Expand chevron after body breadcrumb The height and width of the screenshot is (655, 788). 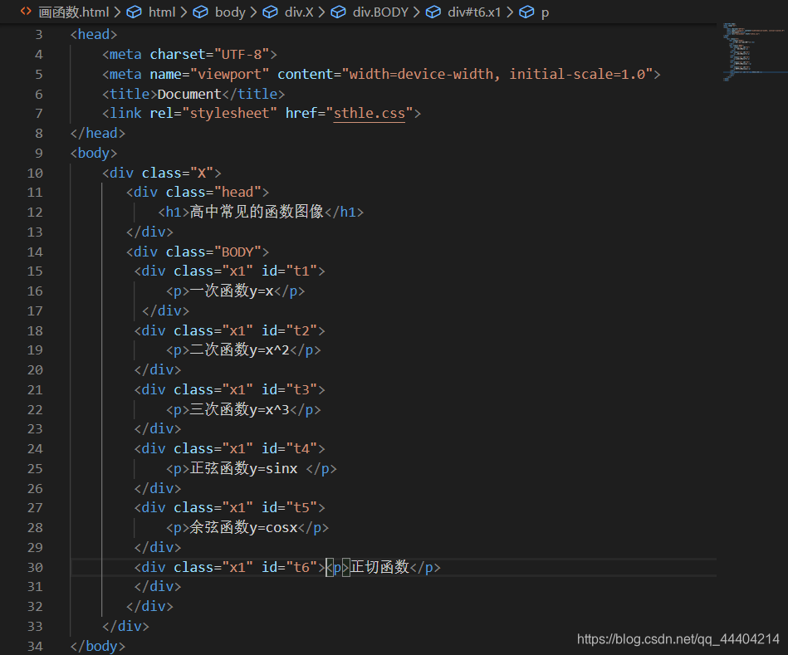(x=254, y=12)
